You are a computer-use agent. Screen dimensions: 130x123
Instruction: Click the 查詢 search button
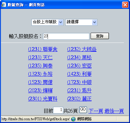pos(100,36)
